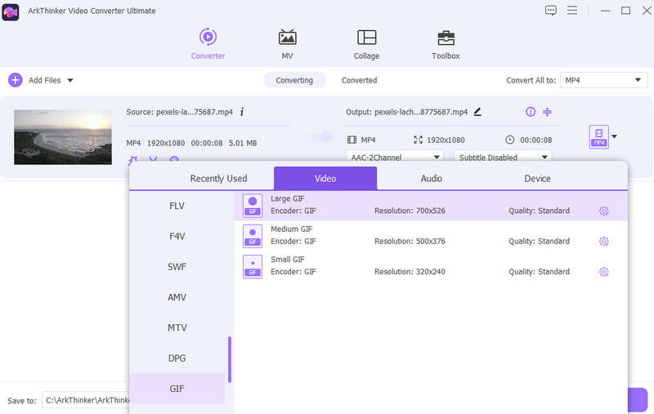Open the Toolbox module

point(446,44)
